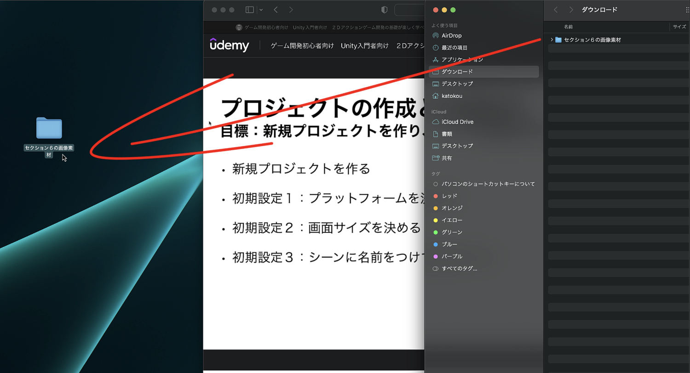690x373 pixels.
Task: Open 最近の項目 in the Finder sidebar
Action: pos(483,48)
